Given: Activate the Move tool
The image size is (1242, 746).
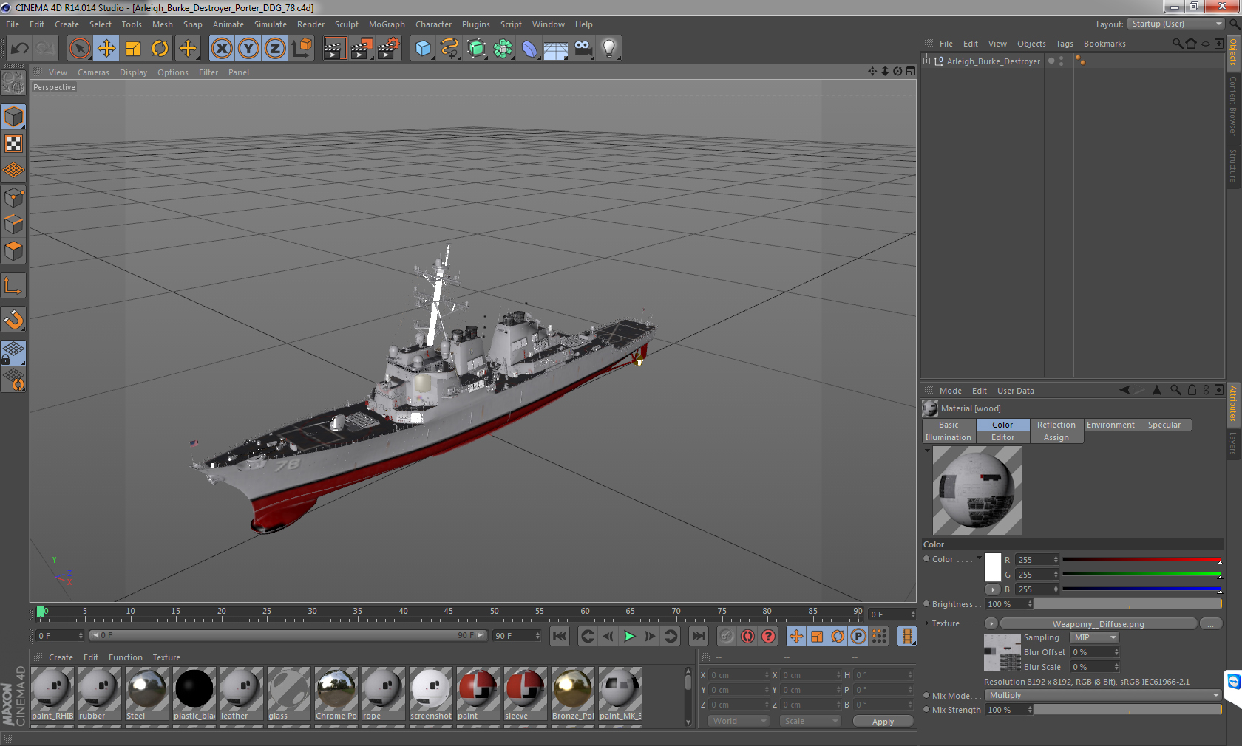Looking at the screenshot, I should 106,49.
